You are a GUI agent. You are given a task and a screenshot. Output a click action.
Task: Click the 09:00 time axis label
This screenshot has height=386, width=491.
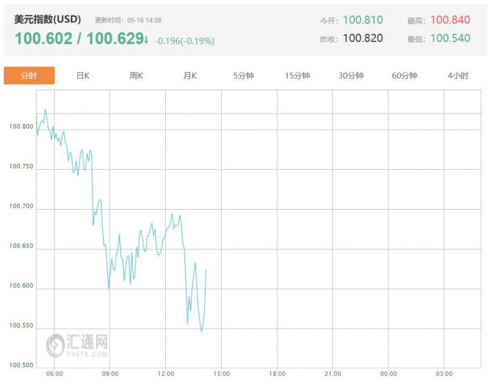[x=110, y=374]
